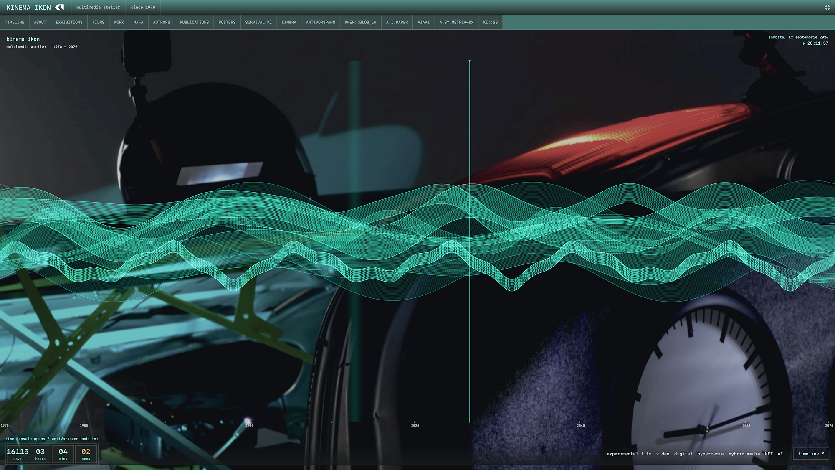Go to the POSTERS page
Image resolution: width=835 pixels, height=470 pixels.
(227, 23)
